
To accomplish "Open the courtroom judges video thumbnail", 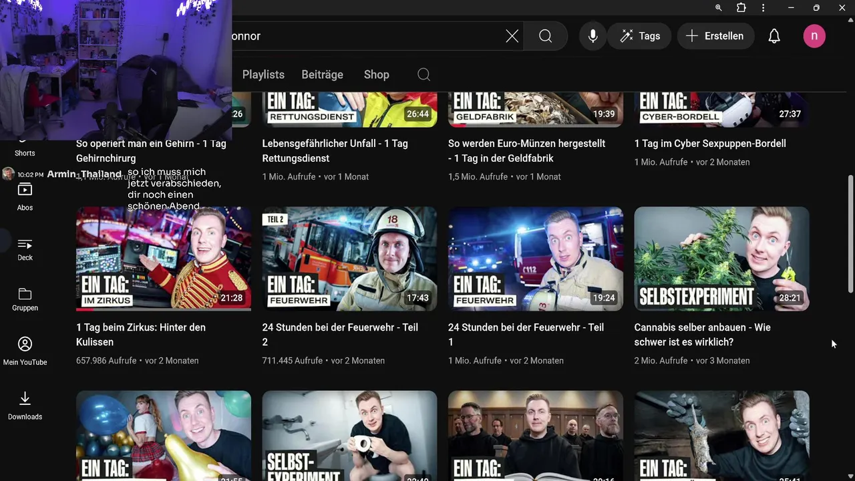I will pyautogui.click(x=535, y=436).
